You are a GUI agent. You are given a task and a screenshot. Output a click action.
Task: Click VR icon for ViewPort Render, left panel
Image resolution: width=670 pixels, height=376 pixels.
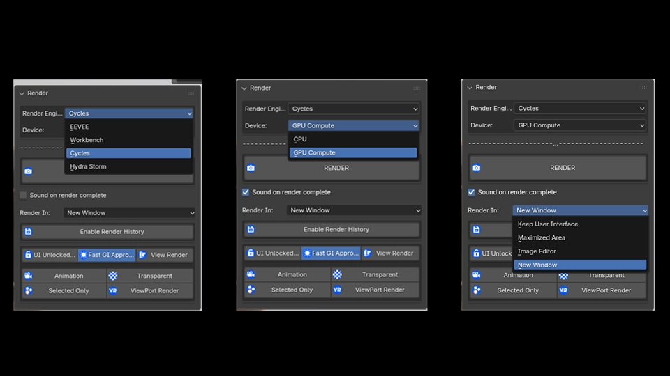tap(113, 291)
